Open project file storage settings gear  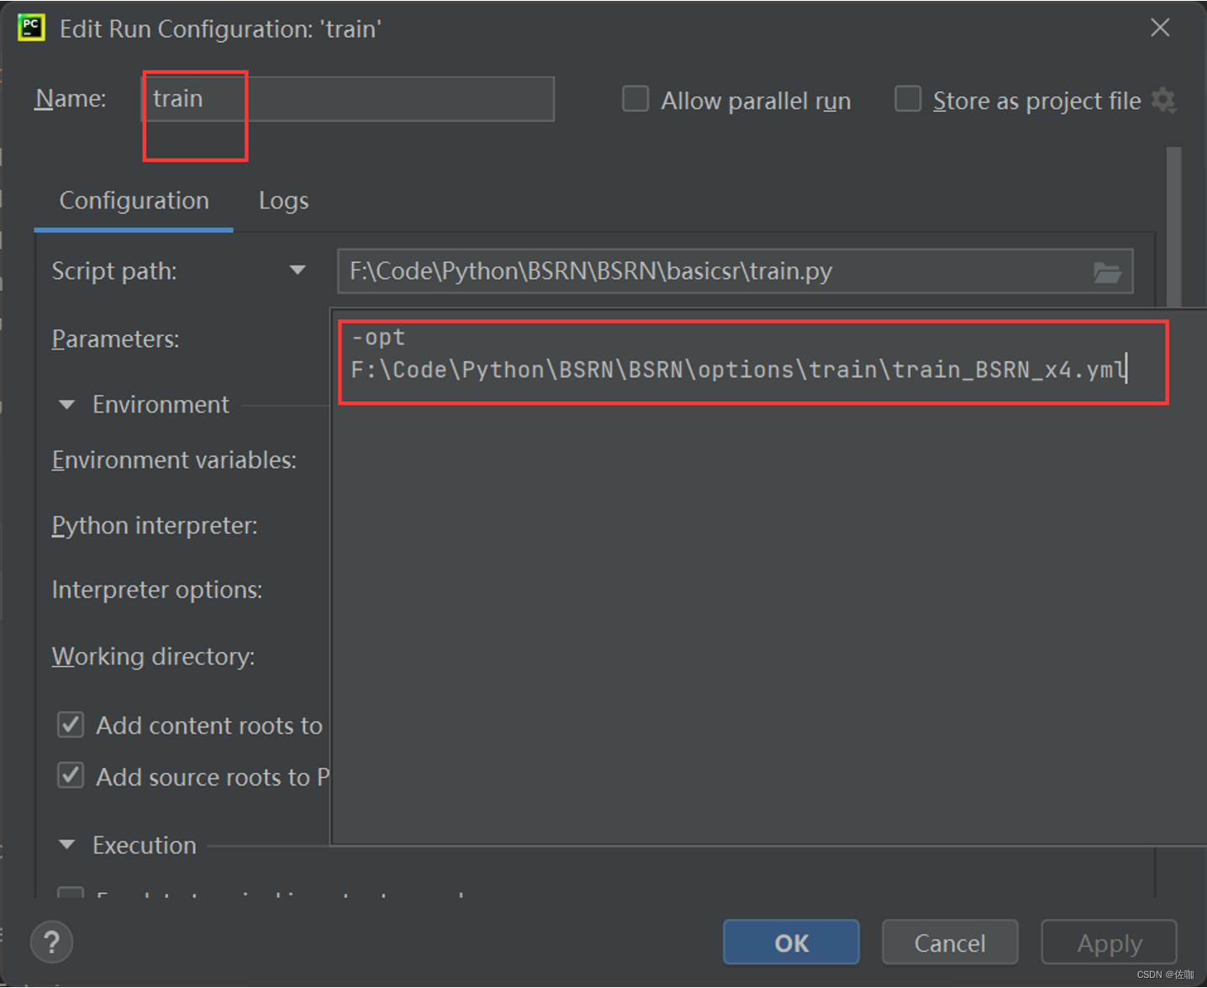1163,100
